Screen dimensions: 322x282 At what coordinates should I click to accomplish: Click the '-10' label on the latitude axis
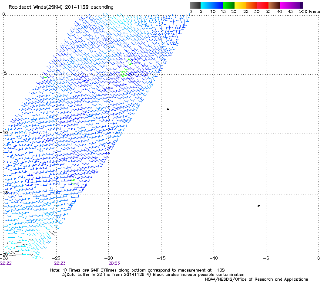click(4, 132)
